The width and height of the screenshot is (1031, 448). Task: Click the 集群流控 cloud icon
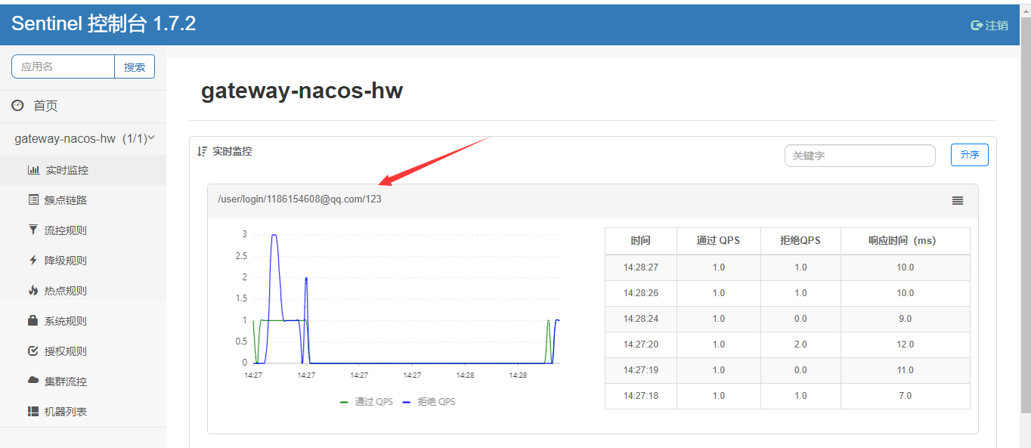33,381
